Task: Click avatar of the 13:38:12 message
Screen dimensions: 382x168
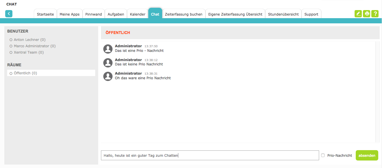Action: 108,63
